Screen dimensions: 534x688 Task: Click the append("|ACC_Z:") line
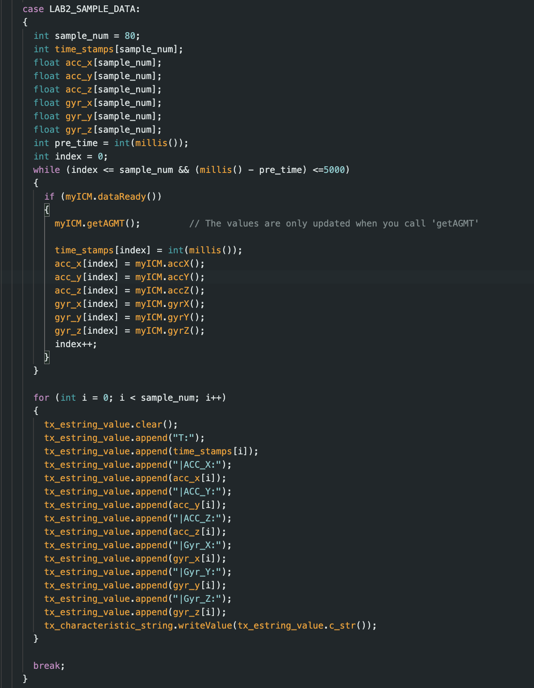coord(138,518)
